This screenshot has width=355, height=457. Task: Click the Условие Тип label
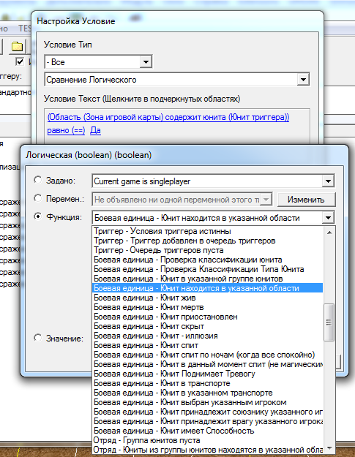[68, 45]
